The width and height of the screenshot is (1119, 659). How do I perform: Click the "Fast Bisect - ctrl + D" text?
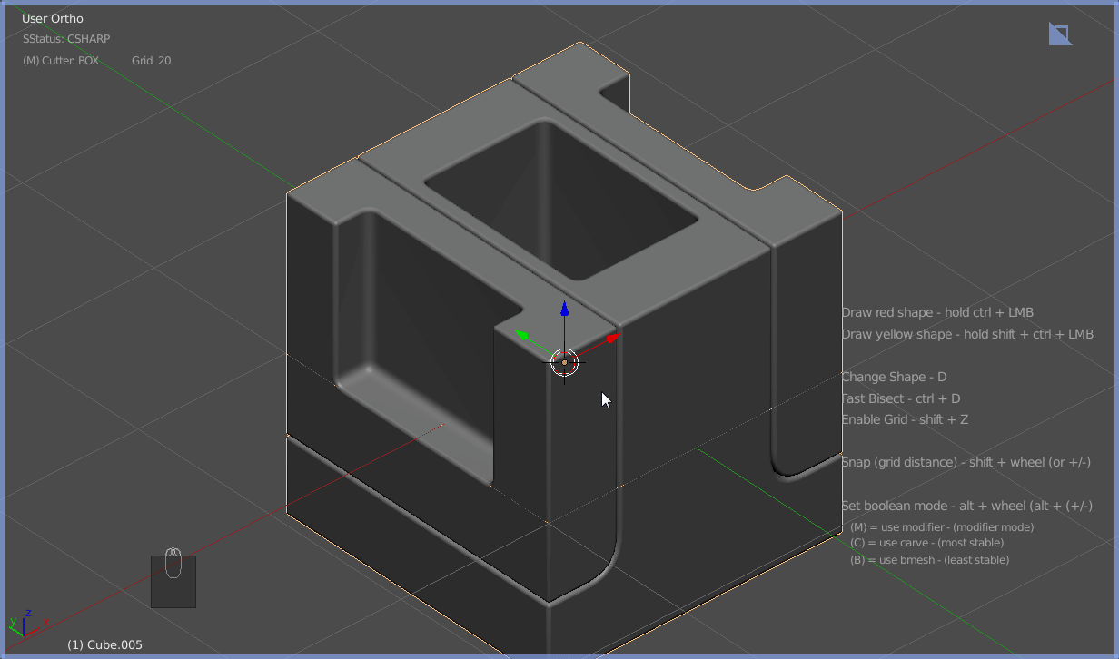[901, 398]
